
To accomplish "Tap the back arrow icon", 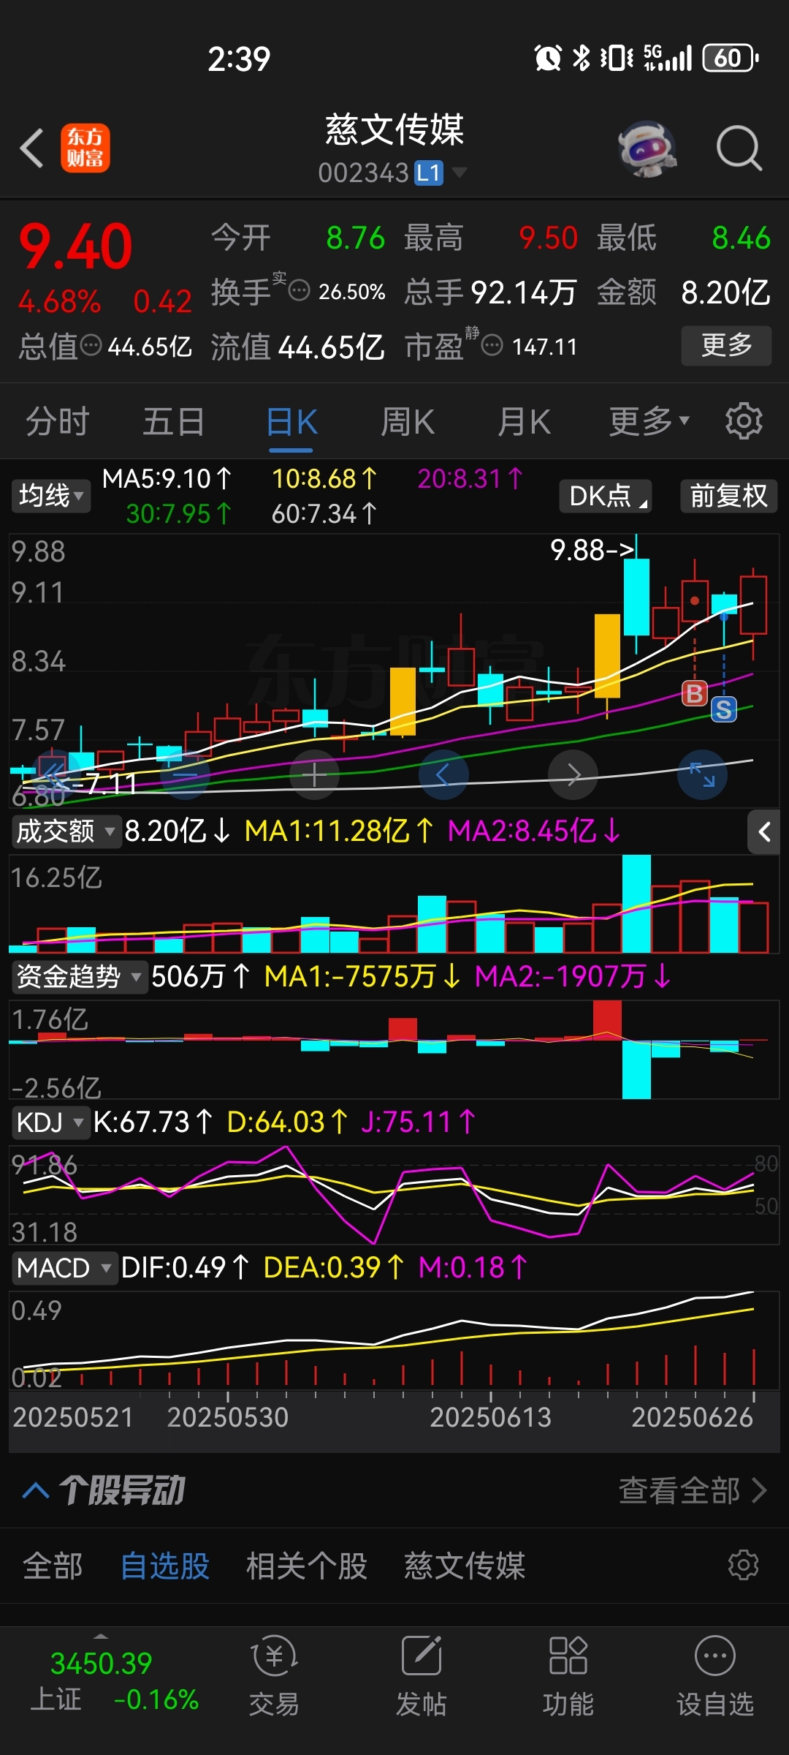I will pyautogui.click(x=32, y=148).
